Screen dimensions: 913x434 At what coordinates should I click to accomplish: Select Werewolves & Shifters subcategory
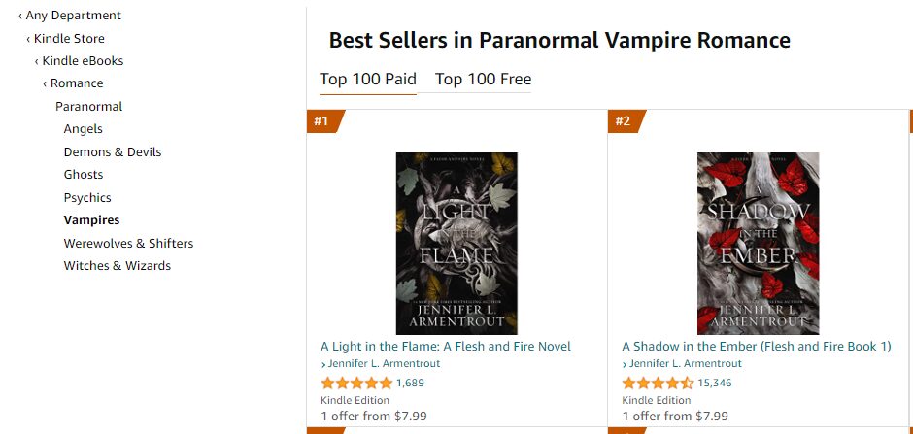click(x=128, y=243)
